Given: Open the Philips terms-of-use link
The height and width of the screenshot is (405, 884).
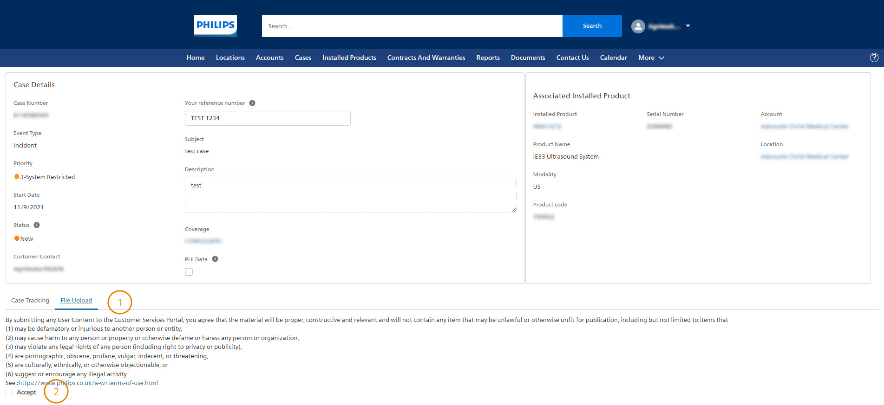Looking at the screenshot, I should click(x=88, y=383).
